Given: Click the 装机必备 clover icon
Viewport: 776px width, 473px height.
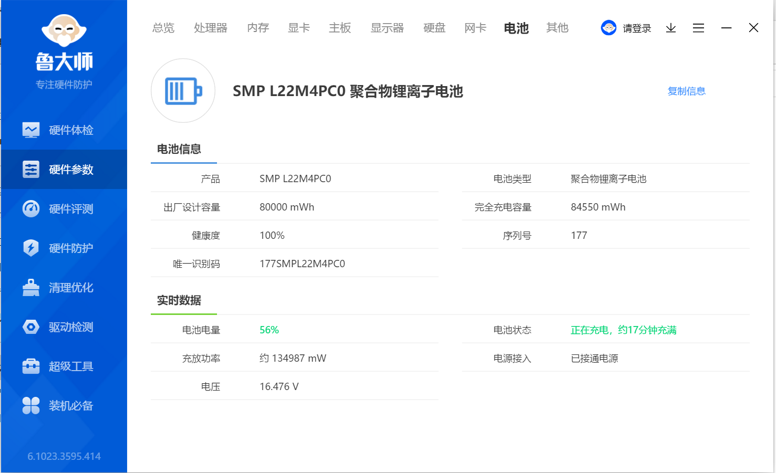Looking at the screenshot, I should (31, 405).
